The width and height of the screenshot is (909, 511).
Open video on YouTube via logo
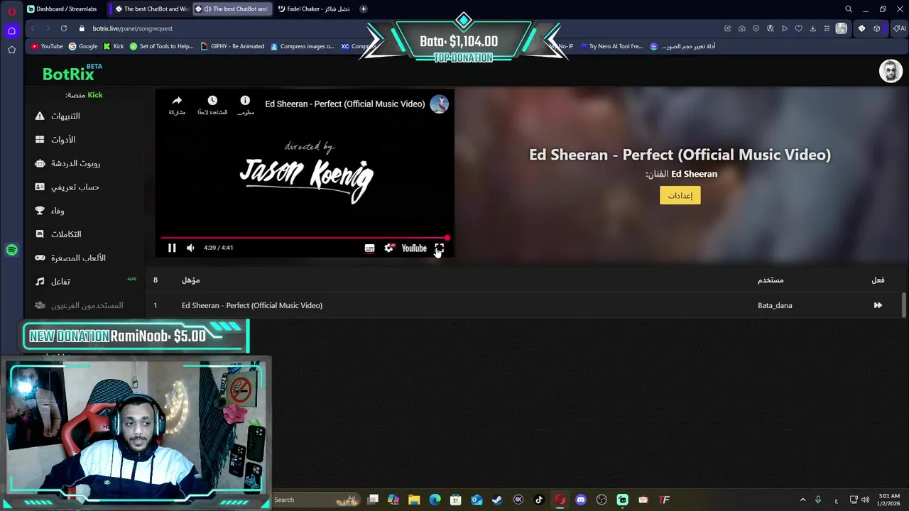tap(414, 248)
